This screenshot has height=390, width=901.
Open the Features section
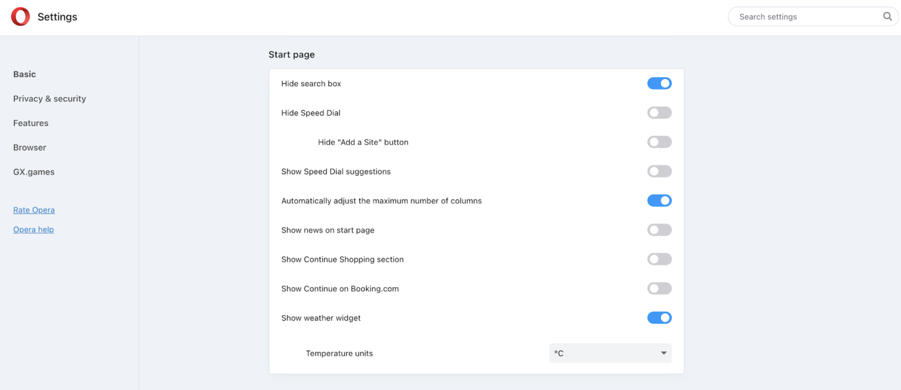(31, 123)
